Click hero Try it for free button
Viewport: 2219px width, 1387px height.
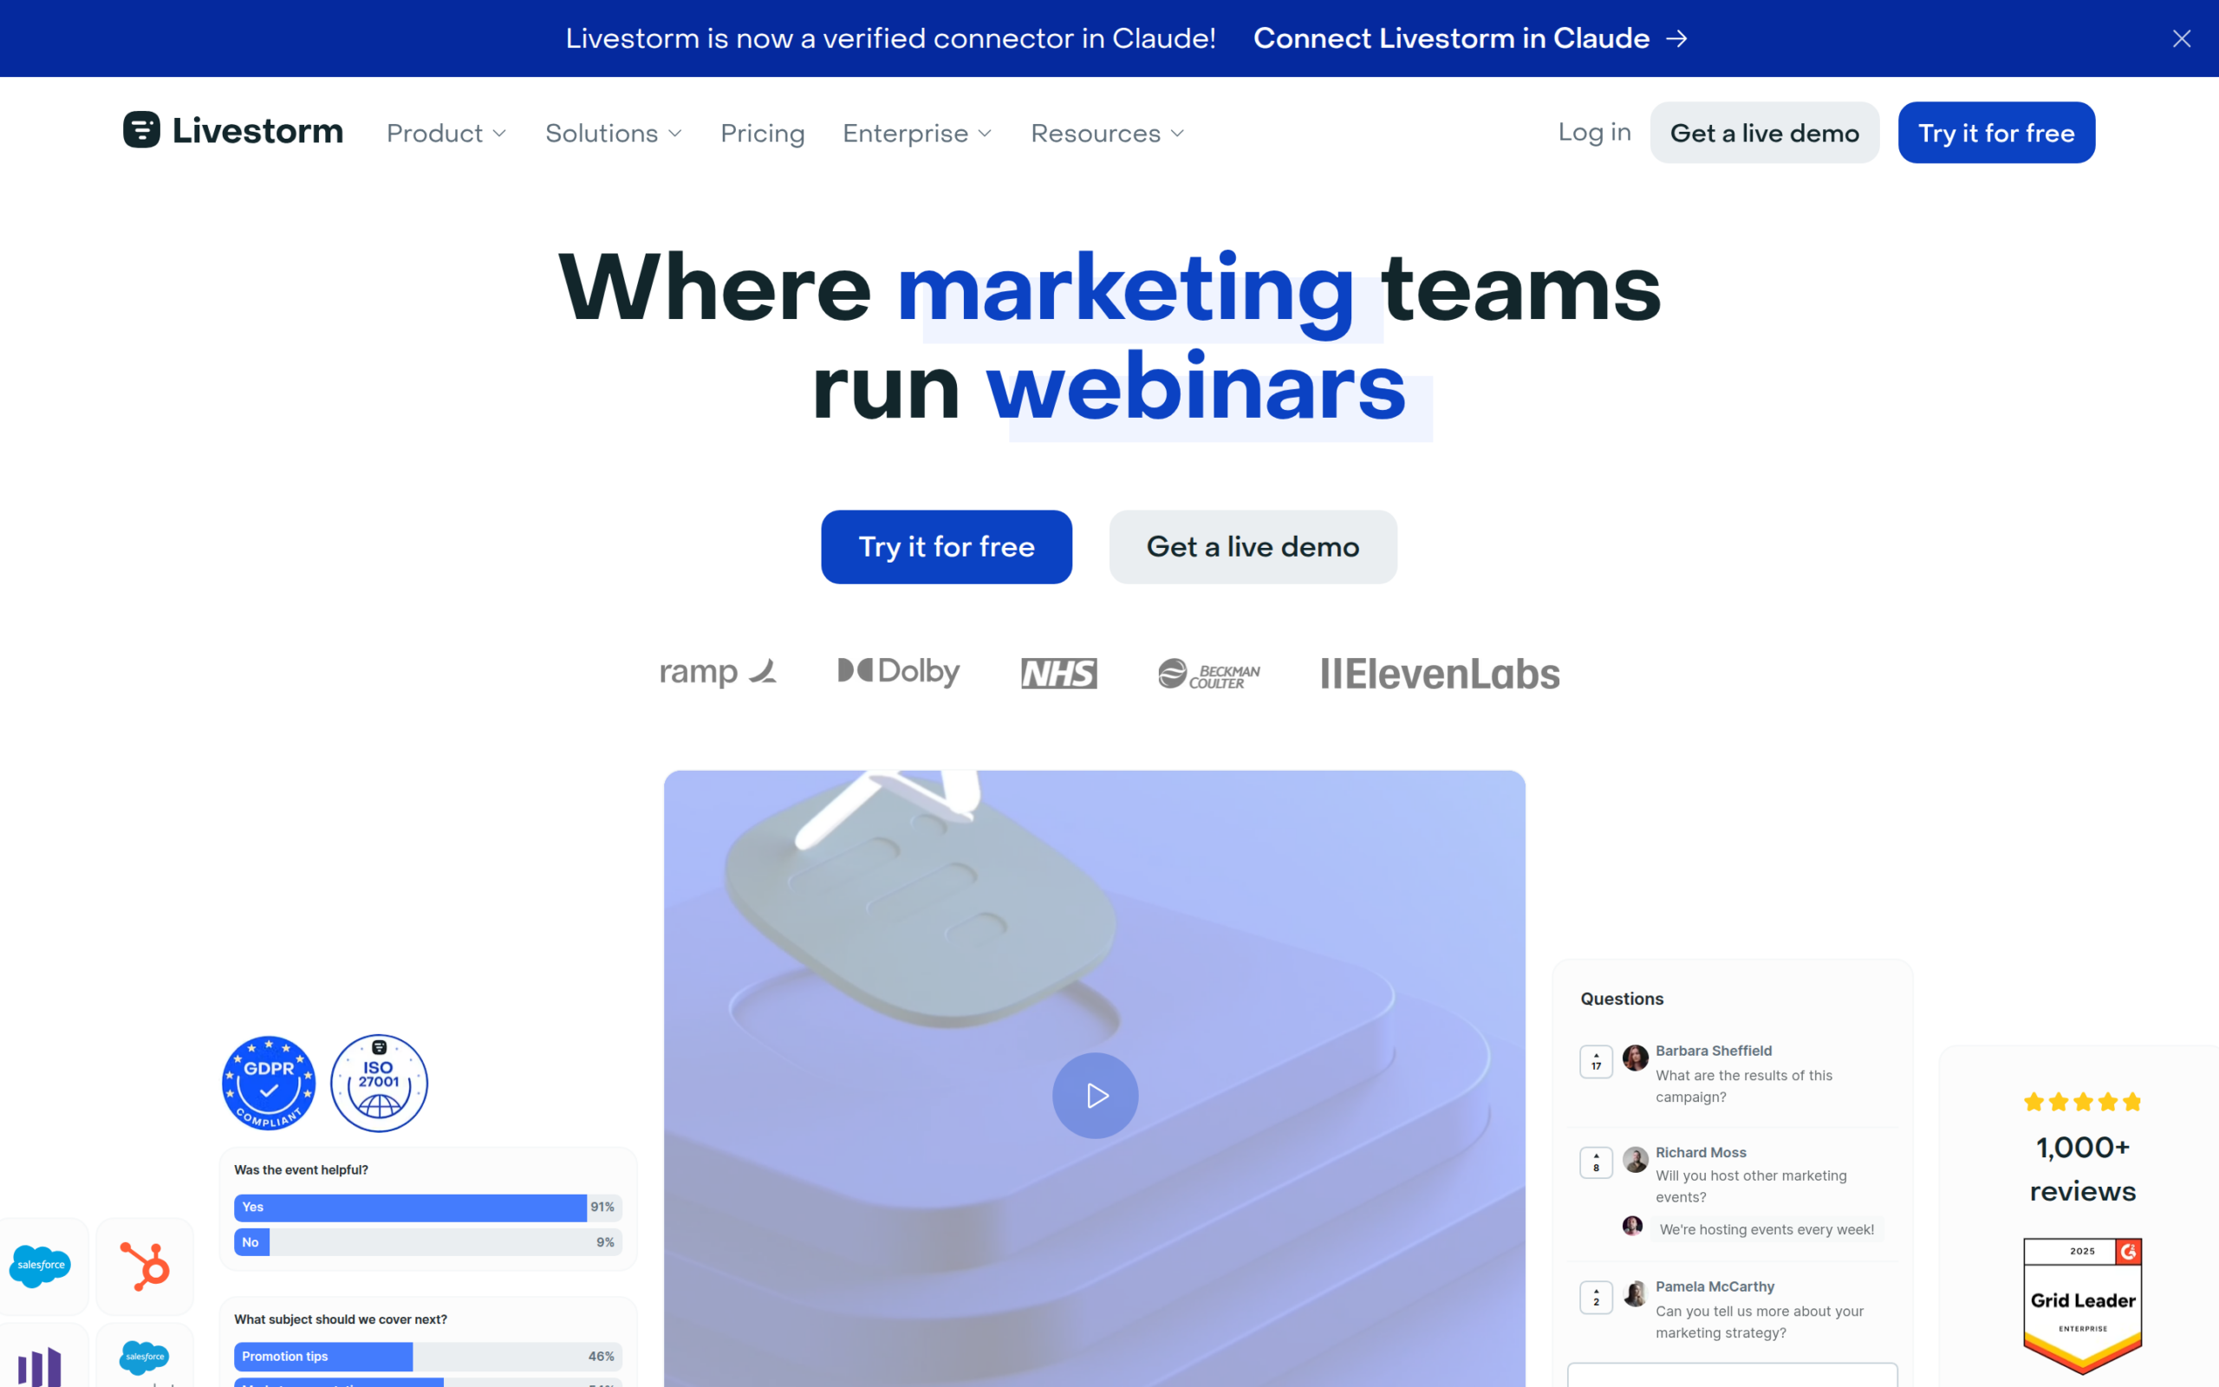point(947,547)
